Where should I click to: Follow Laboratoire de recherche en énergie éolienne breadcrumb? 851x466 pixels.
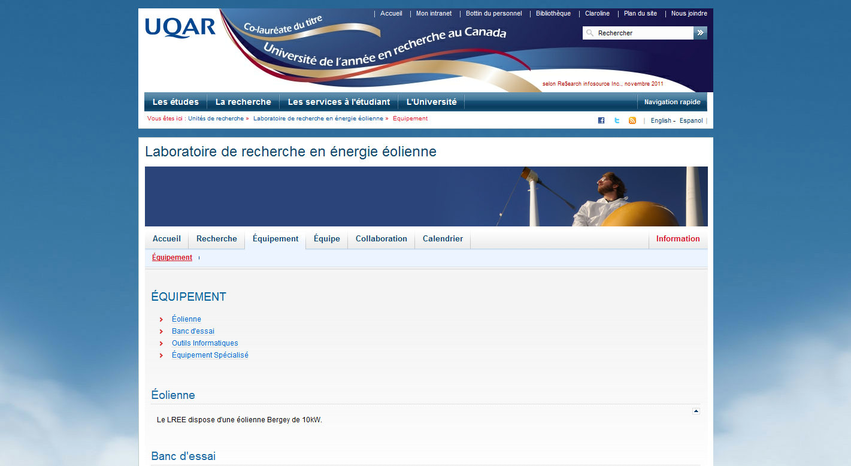coord(318,119)
